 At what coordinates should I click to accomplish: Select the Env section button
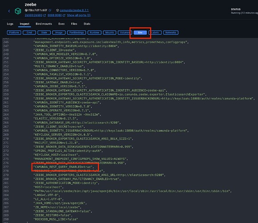[x=140, y=33]
